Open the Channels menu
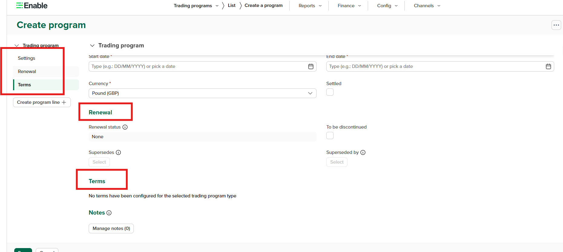The image size is (563, 252). [x=427, y=6]
